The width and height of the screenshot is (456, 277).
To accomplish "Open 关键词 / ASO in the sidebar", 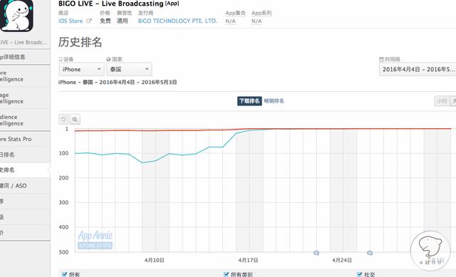I will pos(25,186).
